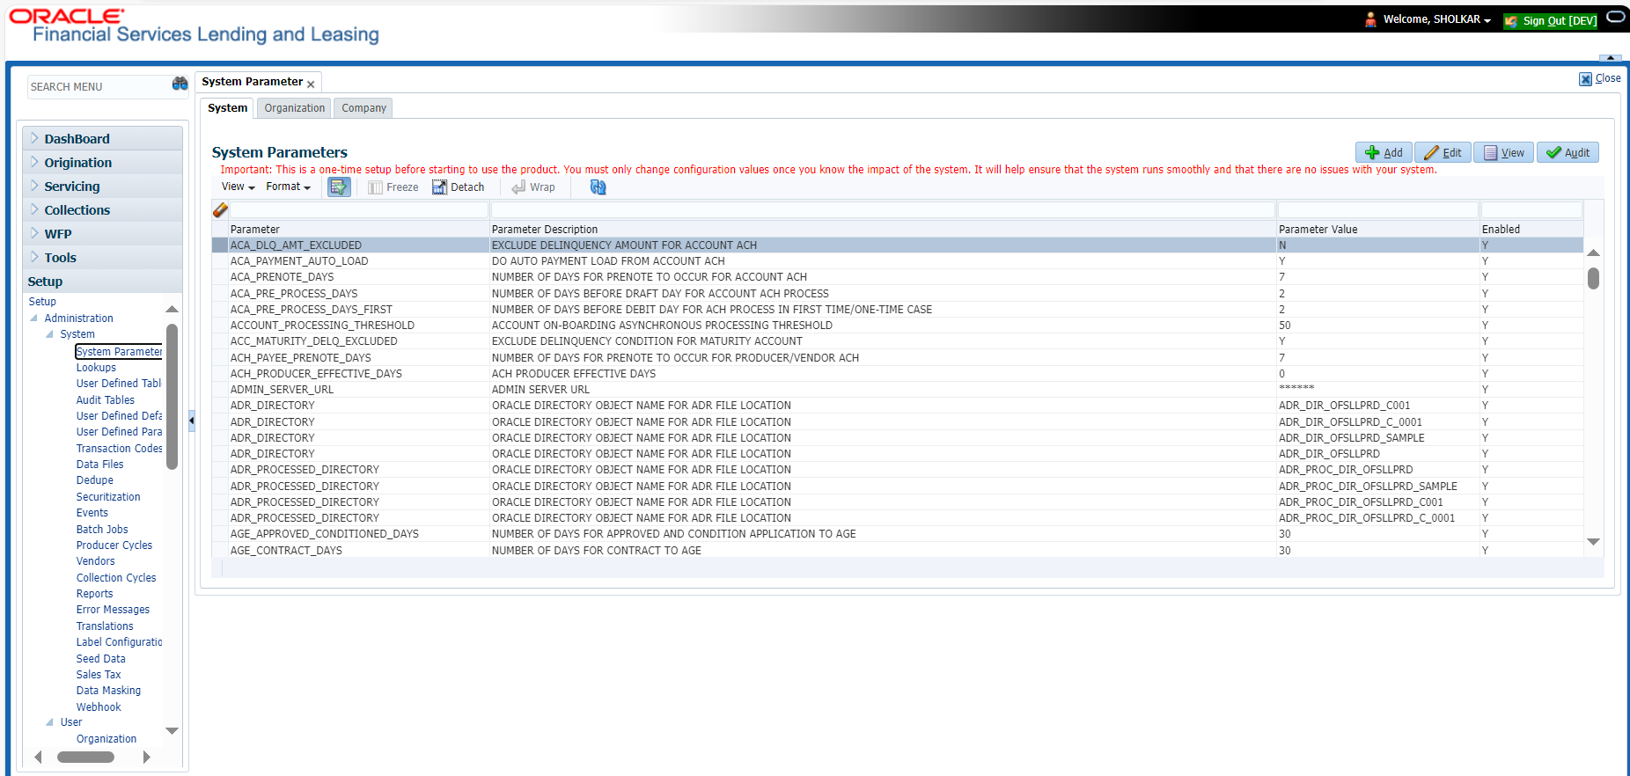
Task: Click the Enabled column filter field
Action: [1531, 210]
